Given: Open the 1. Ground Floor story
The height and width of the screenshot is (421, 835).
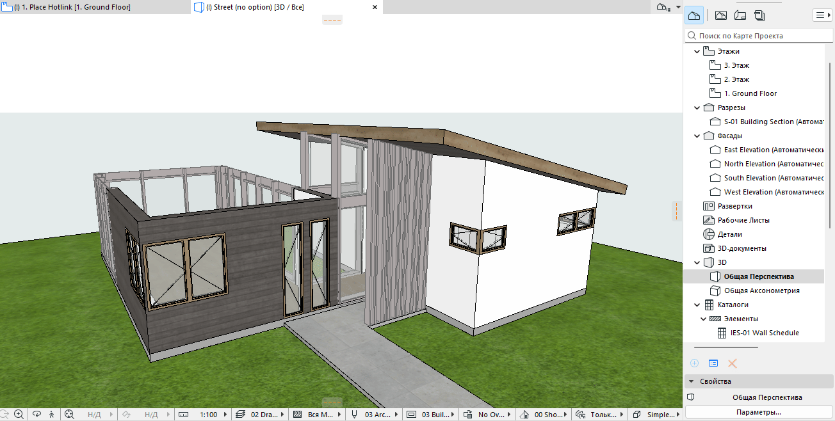Looking at the screenshot, I should click(x=750, y=93).
